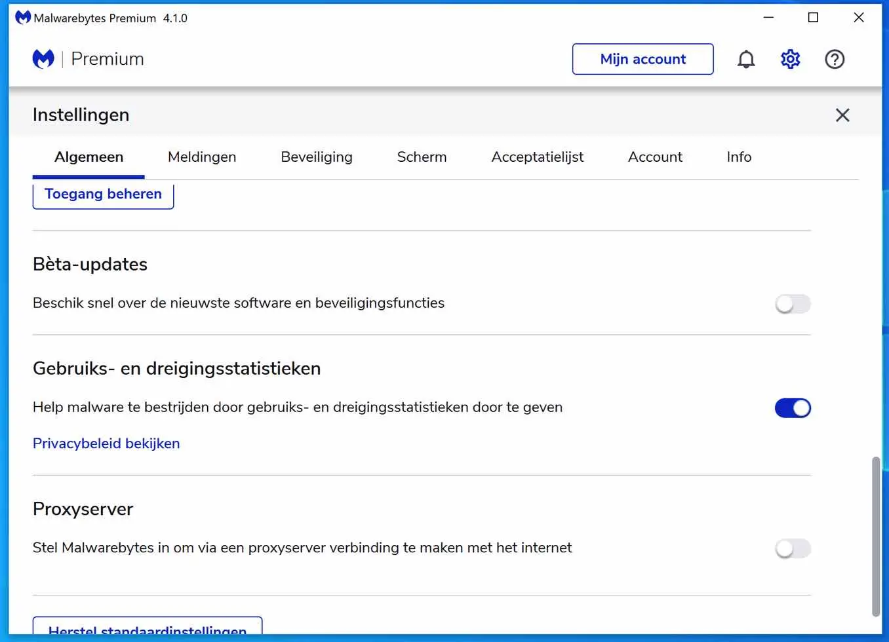Viewport: 889px width, 642px height.
Task: Click 'Help malware te bestrijden' description text
Action: (298, 407)
